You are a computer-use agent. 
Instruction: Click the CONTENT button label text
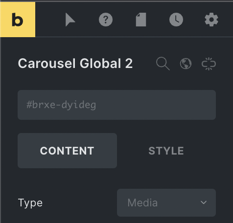point(67,151)
